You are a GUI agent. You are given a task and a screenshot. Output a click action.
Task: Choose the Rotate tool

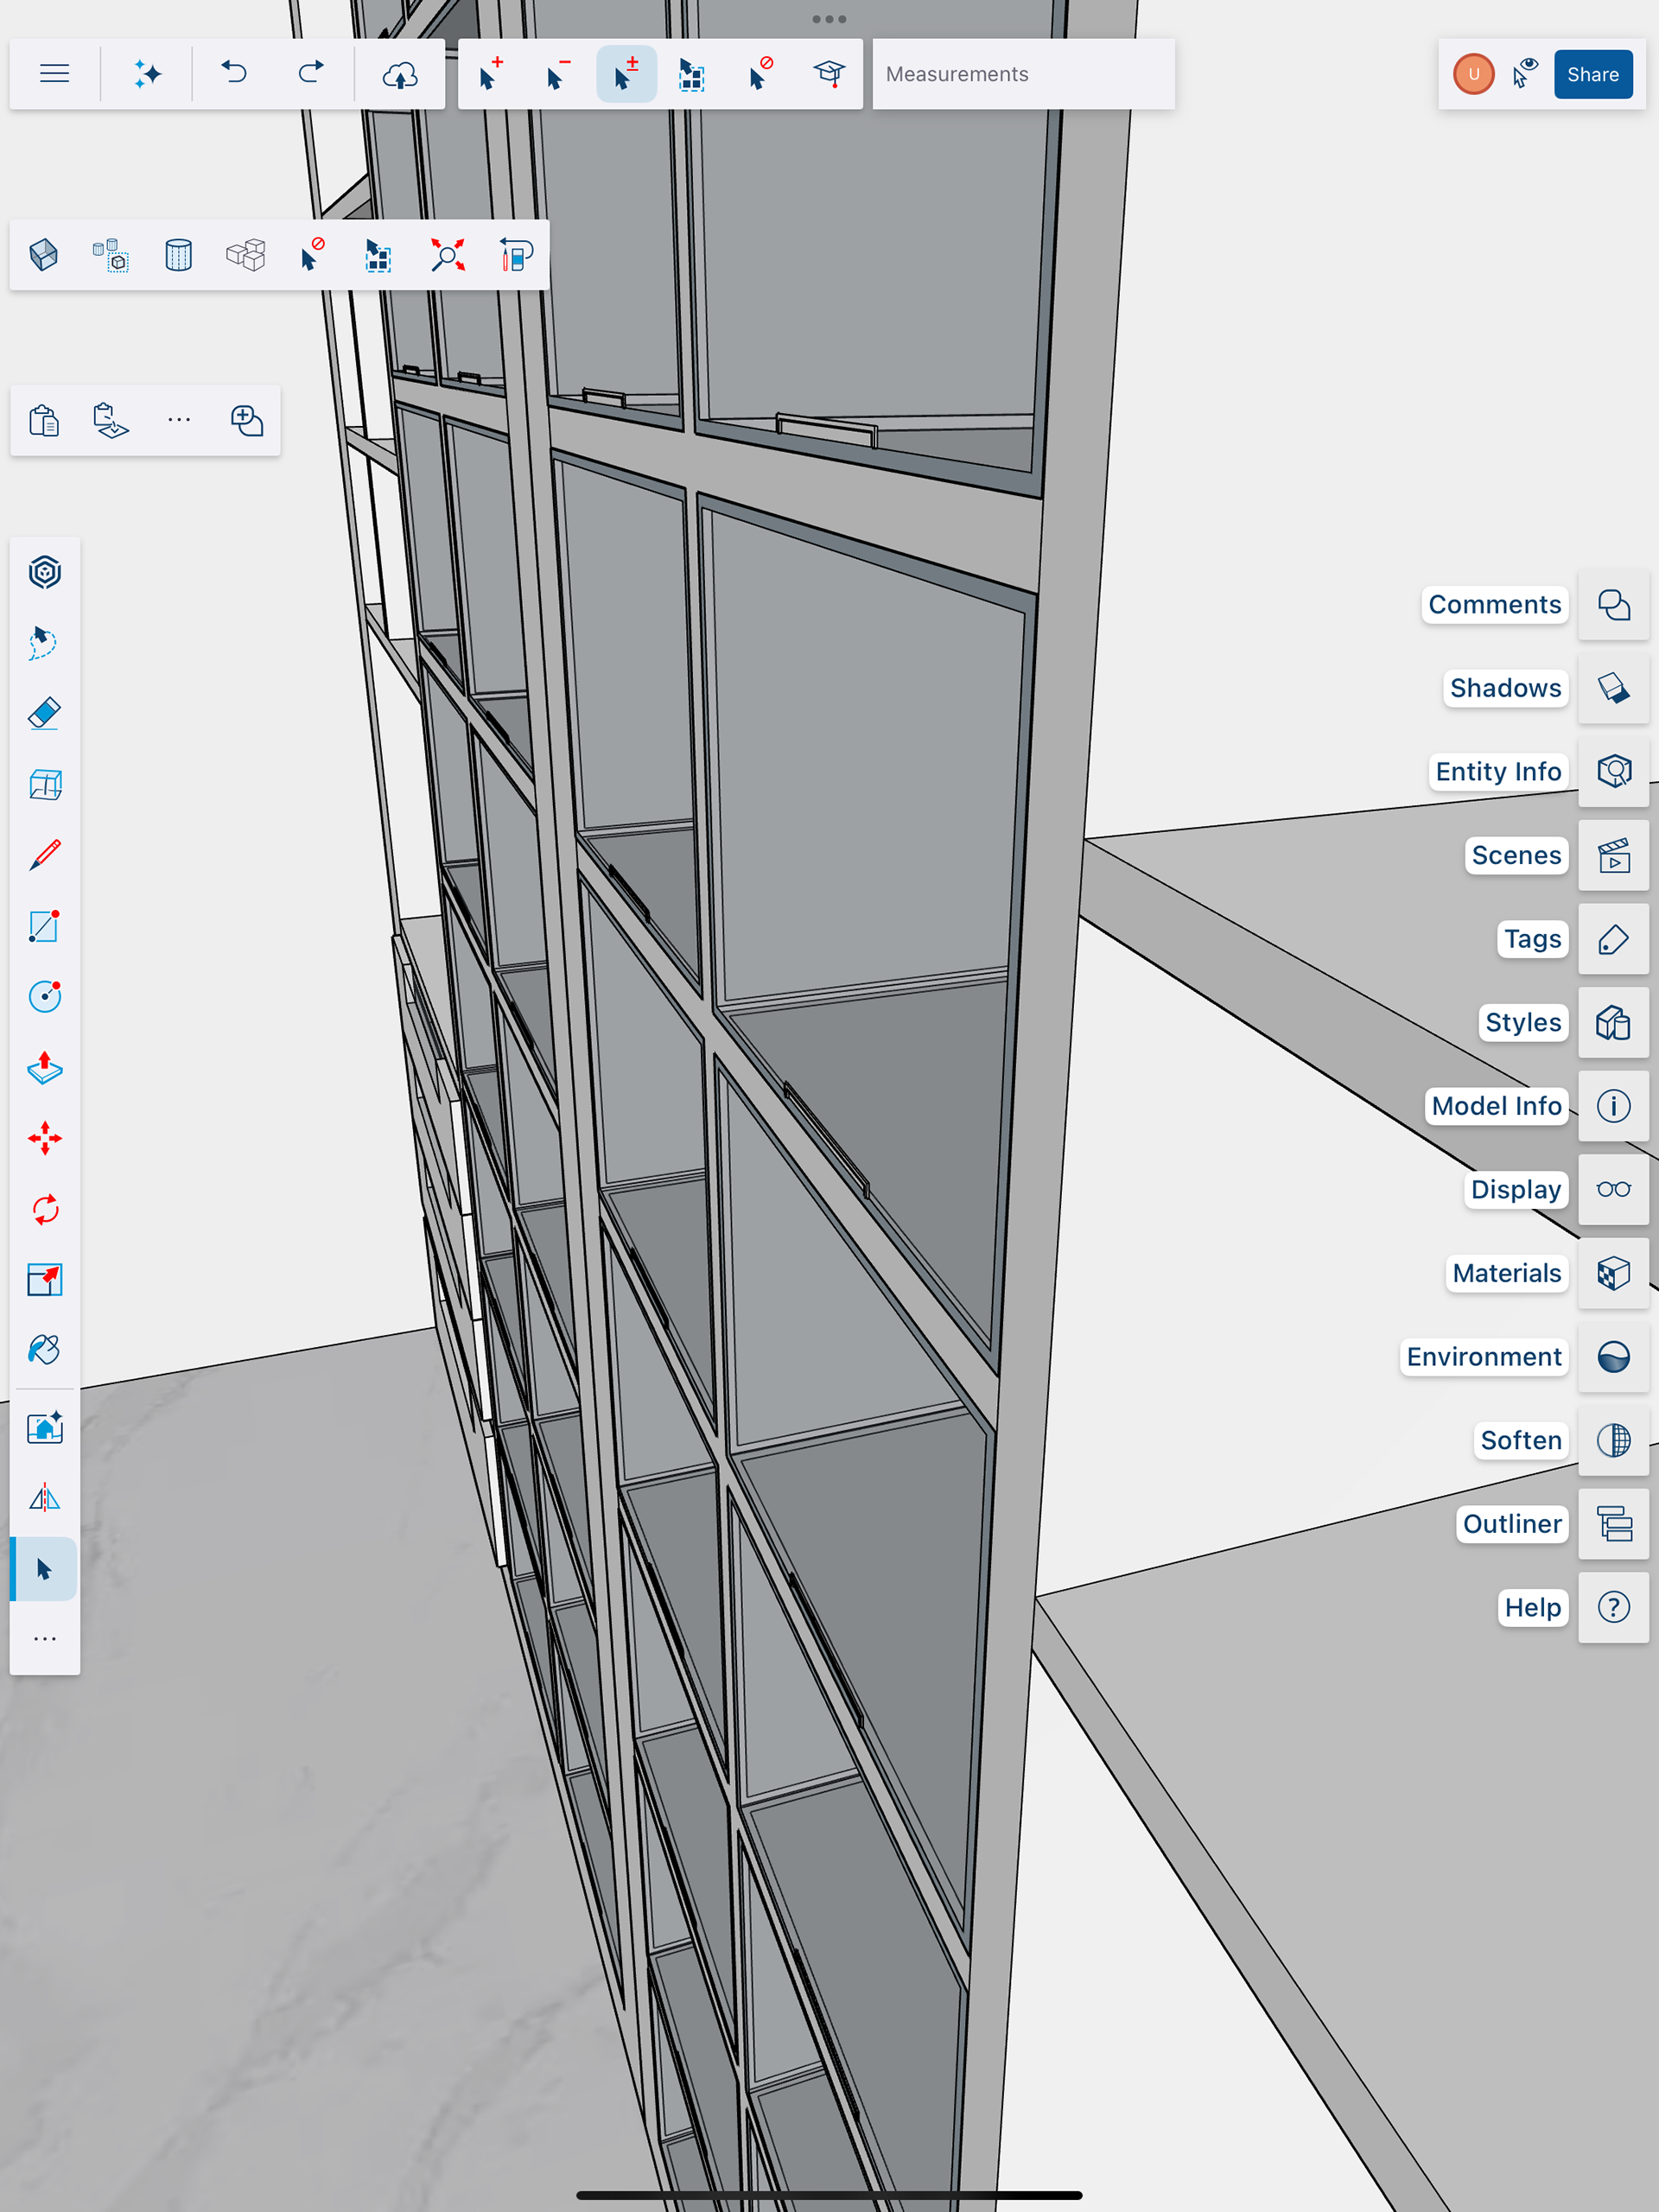point(45,1209)
